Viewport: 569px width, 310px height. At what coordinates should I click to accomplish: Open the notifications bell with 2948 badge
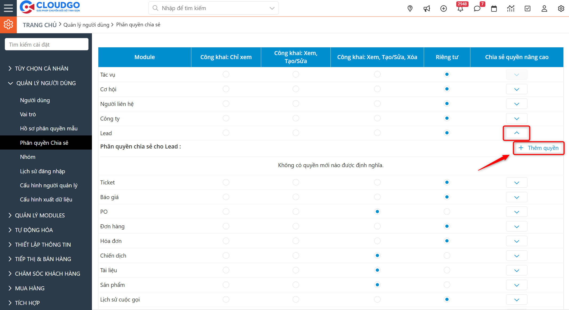461,8
